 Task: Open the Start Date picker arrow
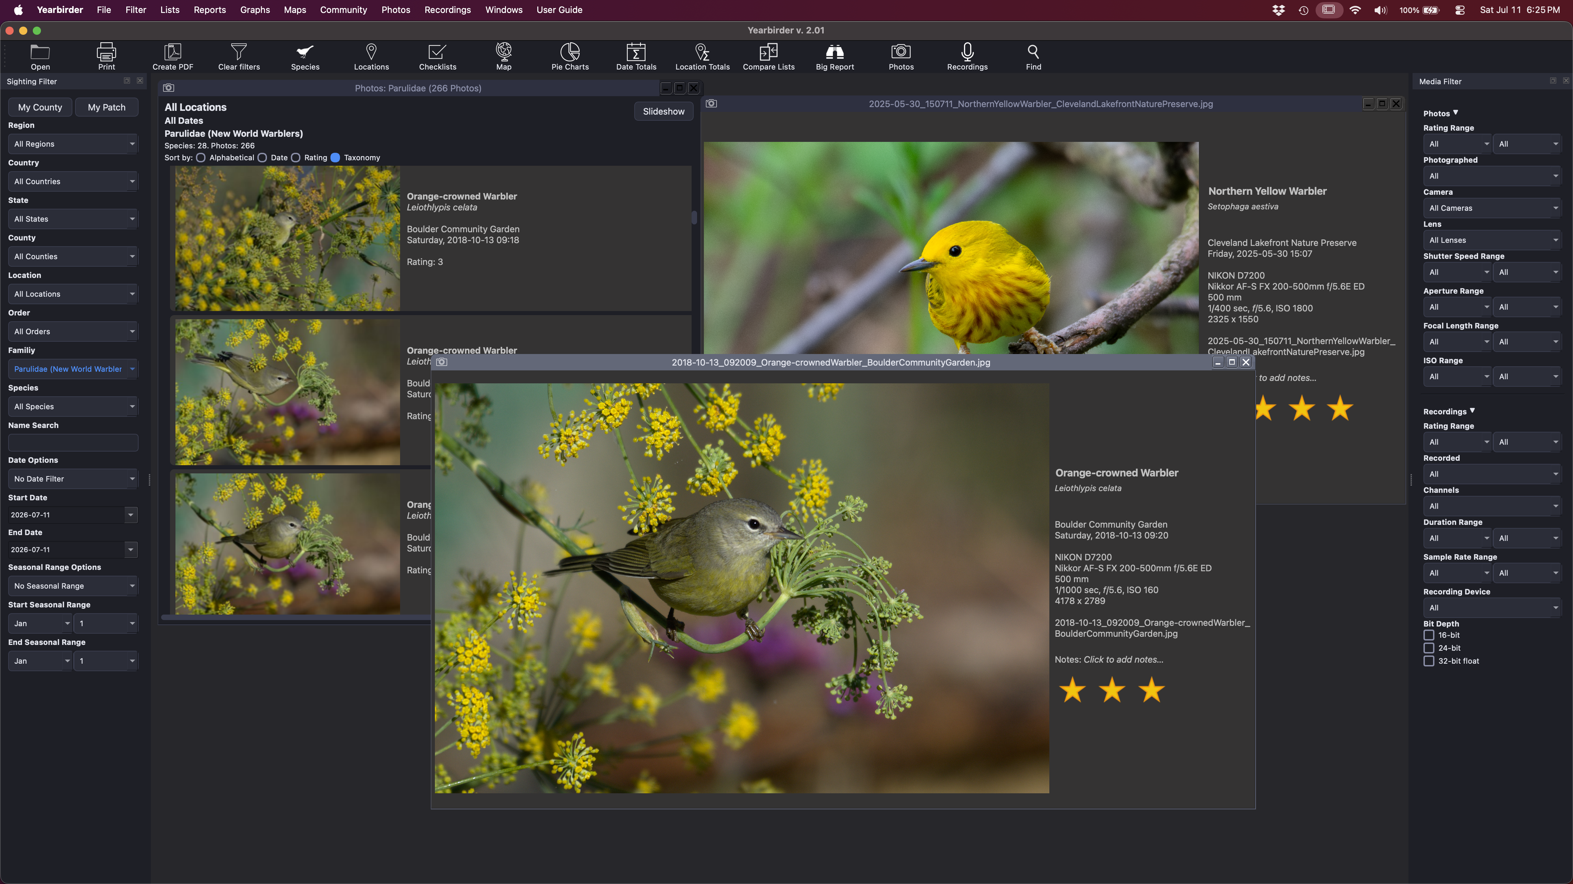click(x=131, y=515)
